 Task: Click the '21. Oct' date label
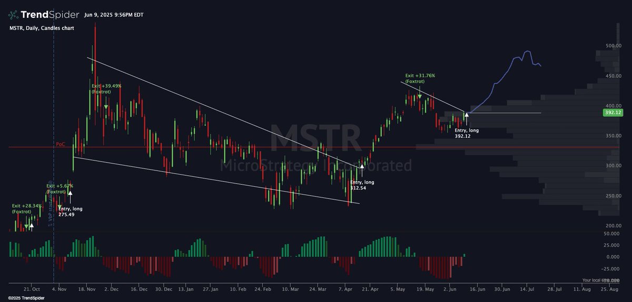point(32,289)
